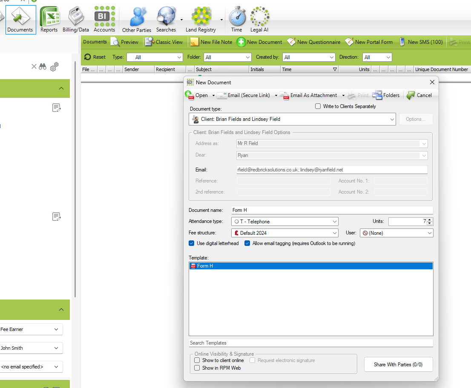Increase the Units stepper value

click(430, 220)
